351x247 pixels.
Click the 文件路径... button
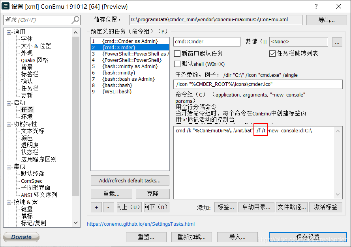coord(292,207)
